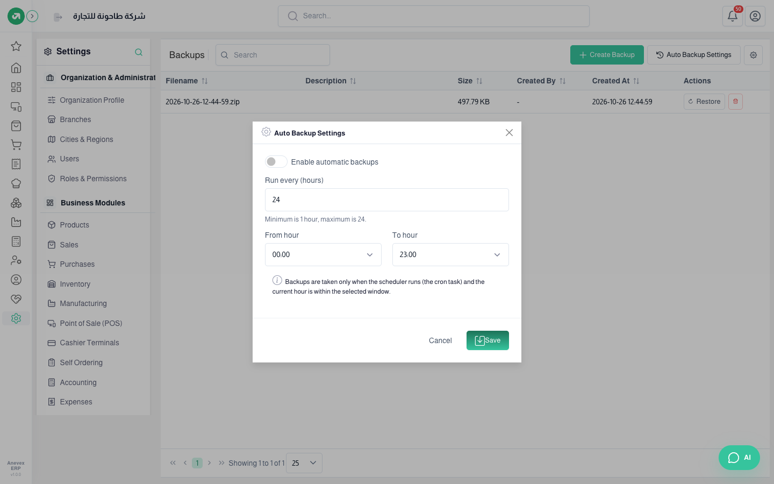
Task: Click the Create Backup button
Action: [607, 55]
